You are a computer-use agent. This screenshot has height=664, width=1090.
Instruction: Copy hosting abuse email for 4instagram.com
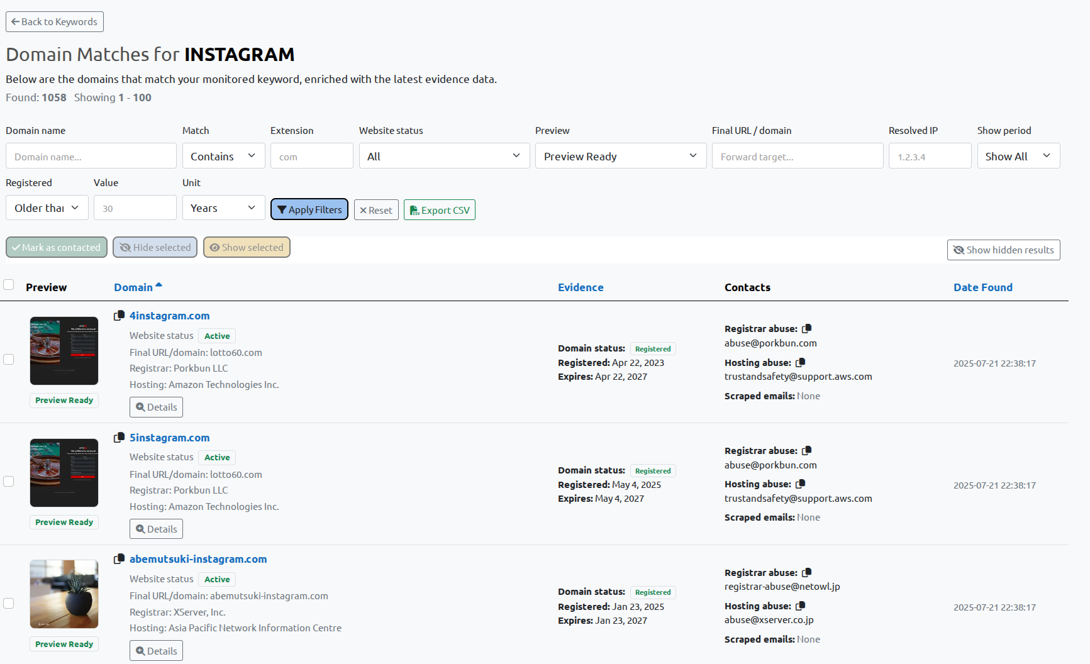801,362
